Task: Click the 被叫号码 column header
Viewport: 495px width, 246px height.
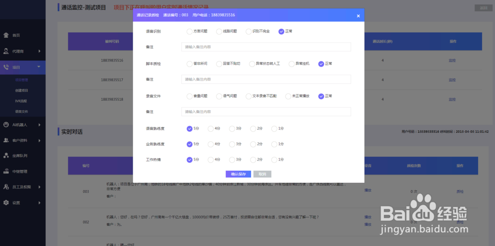Action: (x=112, y=41)
